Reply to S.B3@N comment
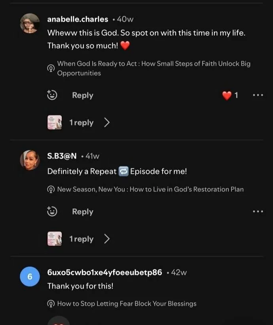 click(83, 212)
